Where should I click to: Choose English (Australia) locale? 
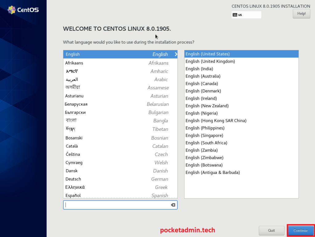(x=241, y=76)
